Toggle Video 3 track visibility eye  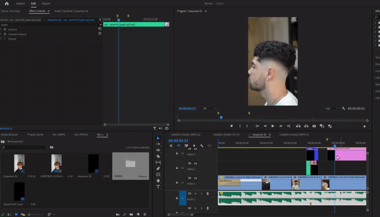[x=196, y=149]
